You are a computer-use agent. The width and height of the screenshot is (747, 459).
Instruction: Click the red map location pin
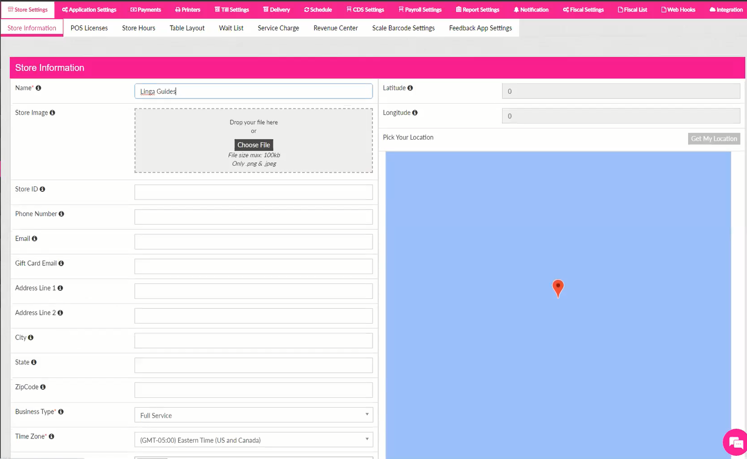point(558,289)
